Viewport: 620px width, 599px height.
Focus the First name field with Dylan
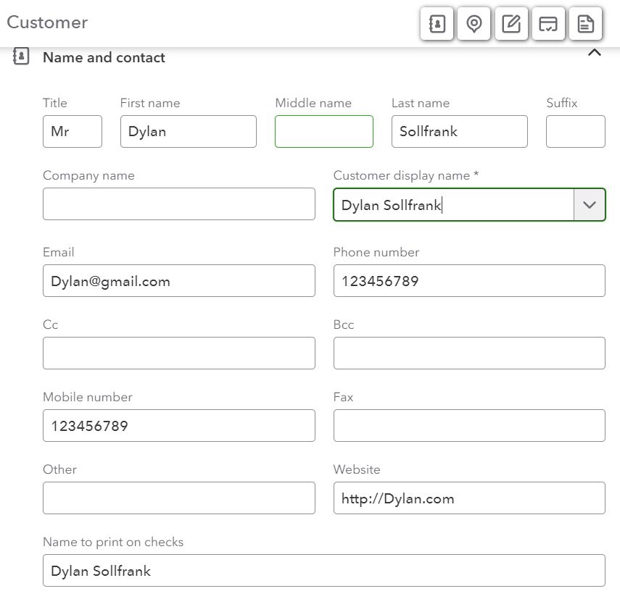point(189,132)
